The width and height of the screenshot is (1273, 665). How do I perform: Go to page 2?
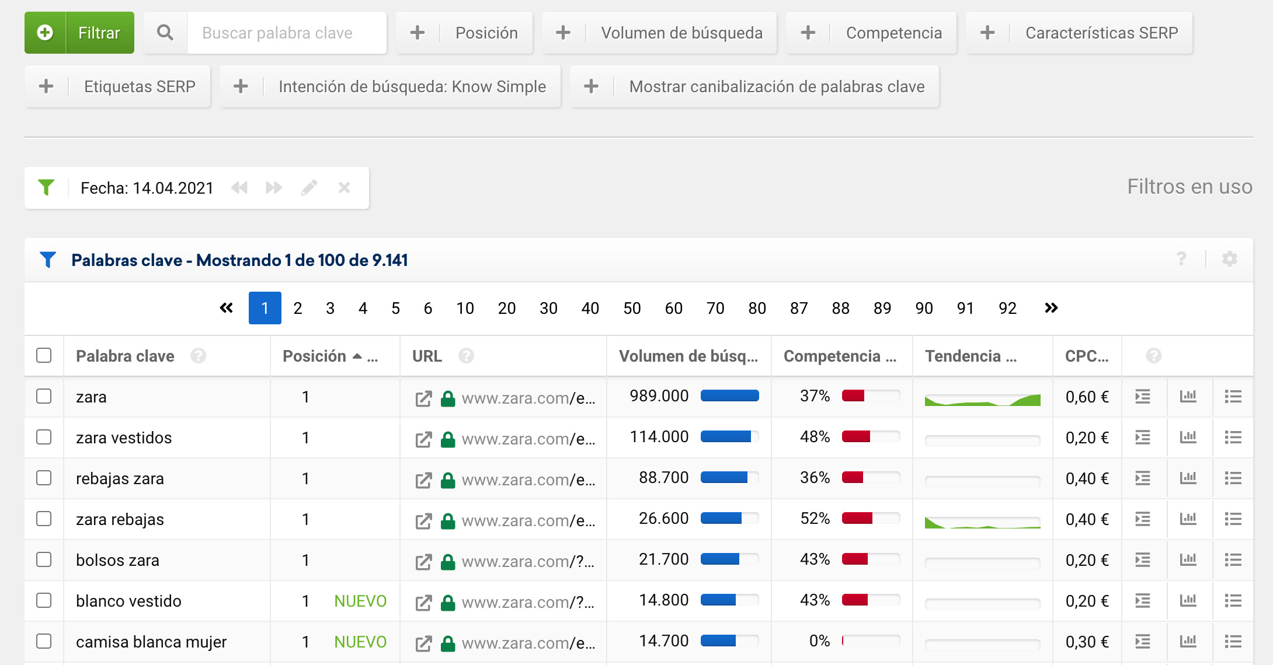pos(298,308)
